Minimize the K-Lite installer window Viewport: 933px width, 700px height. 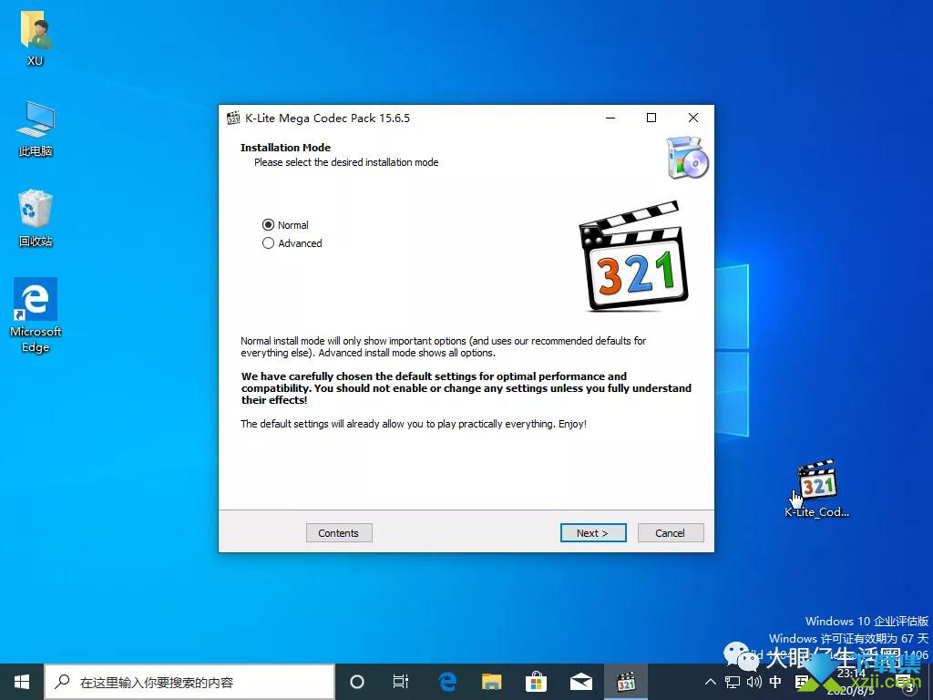point(610,118)
